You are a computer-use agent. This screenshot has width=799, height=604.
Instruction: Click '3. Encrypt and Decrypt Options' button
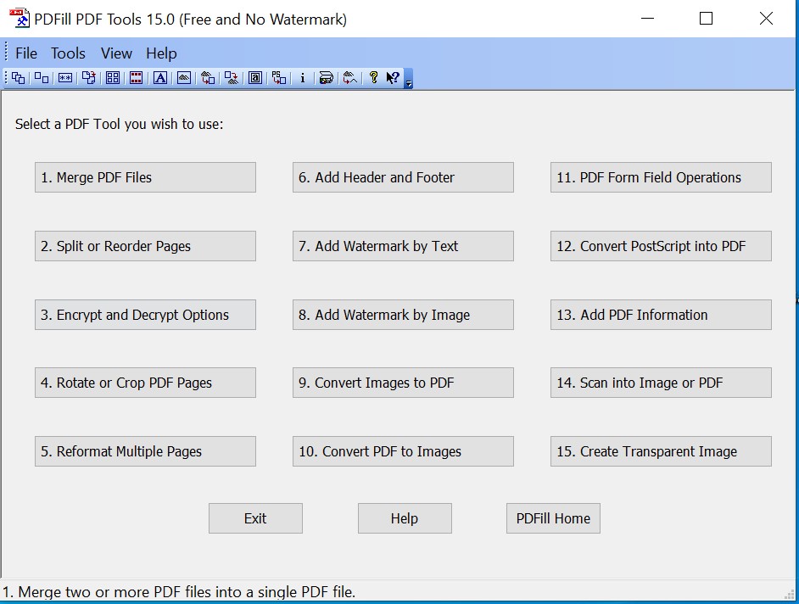coord(145,315)
